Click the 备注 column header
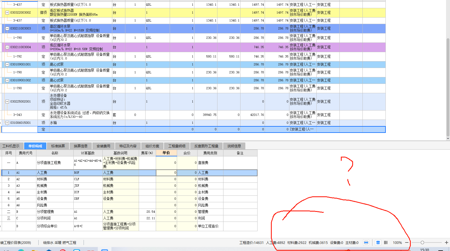The width and height of the screenshot is (450, 251). [240, 153]
